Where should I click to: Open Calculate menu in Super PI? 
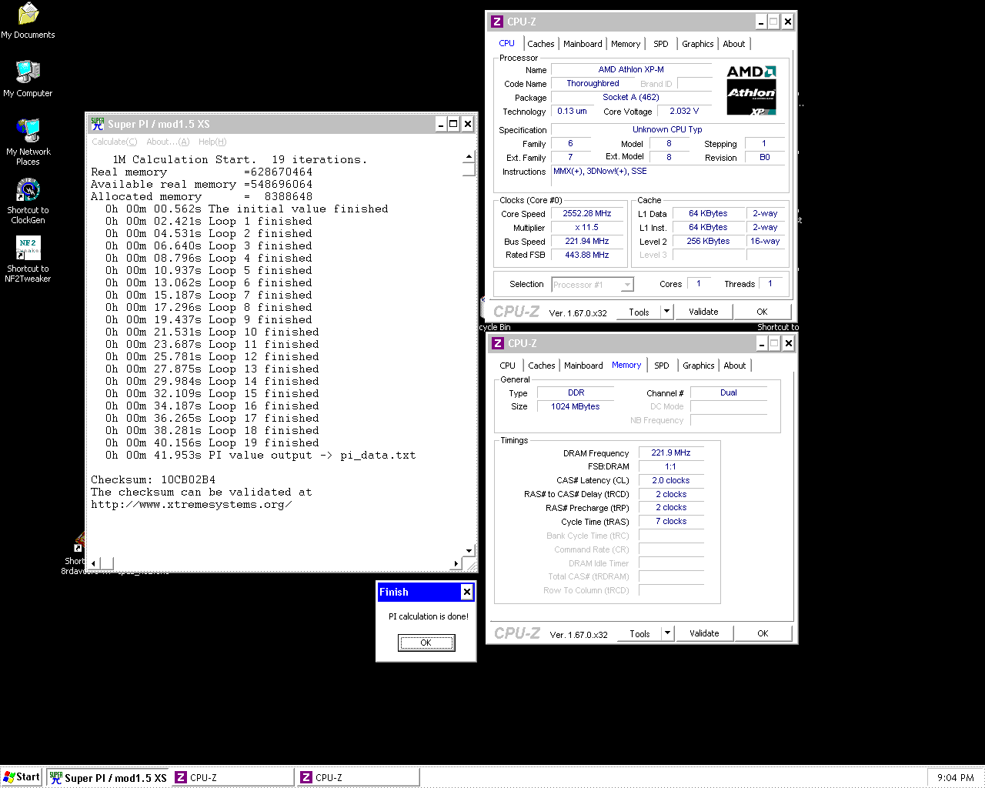click(x=114, y=142)
